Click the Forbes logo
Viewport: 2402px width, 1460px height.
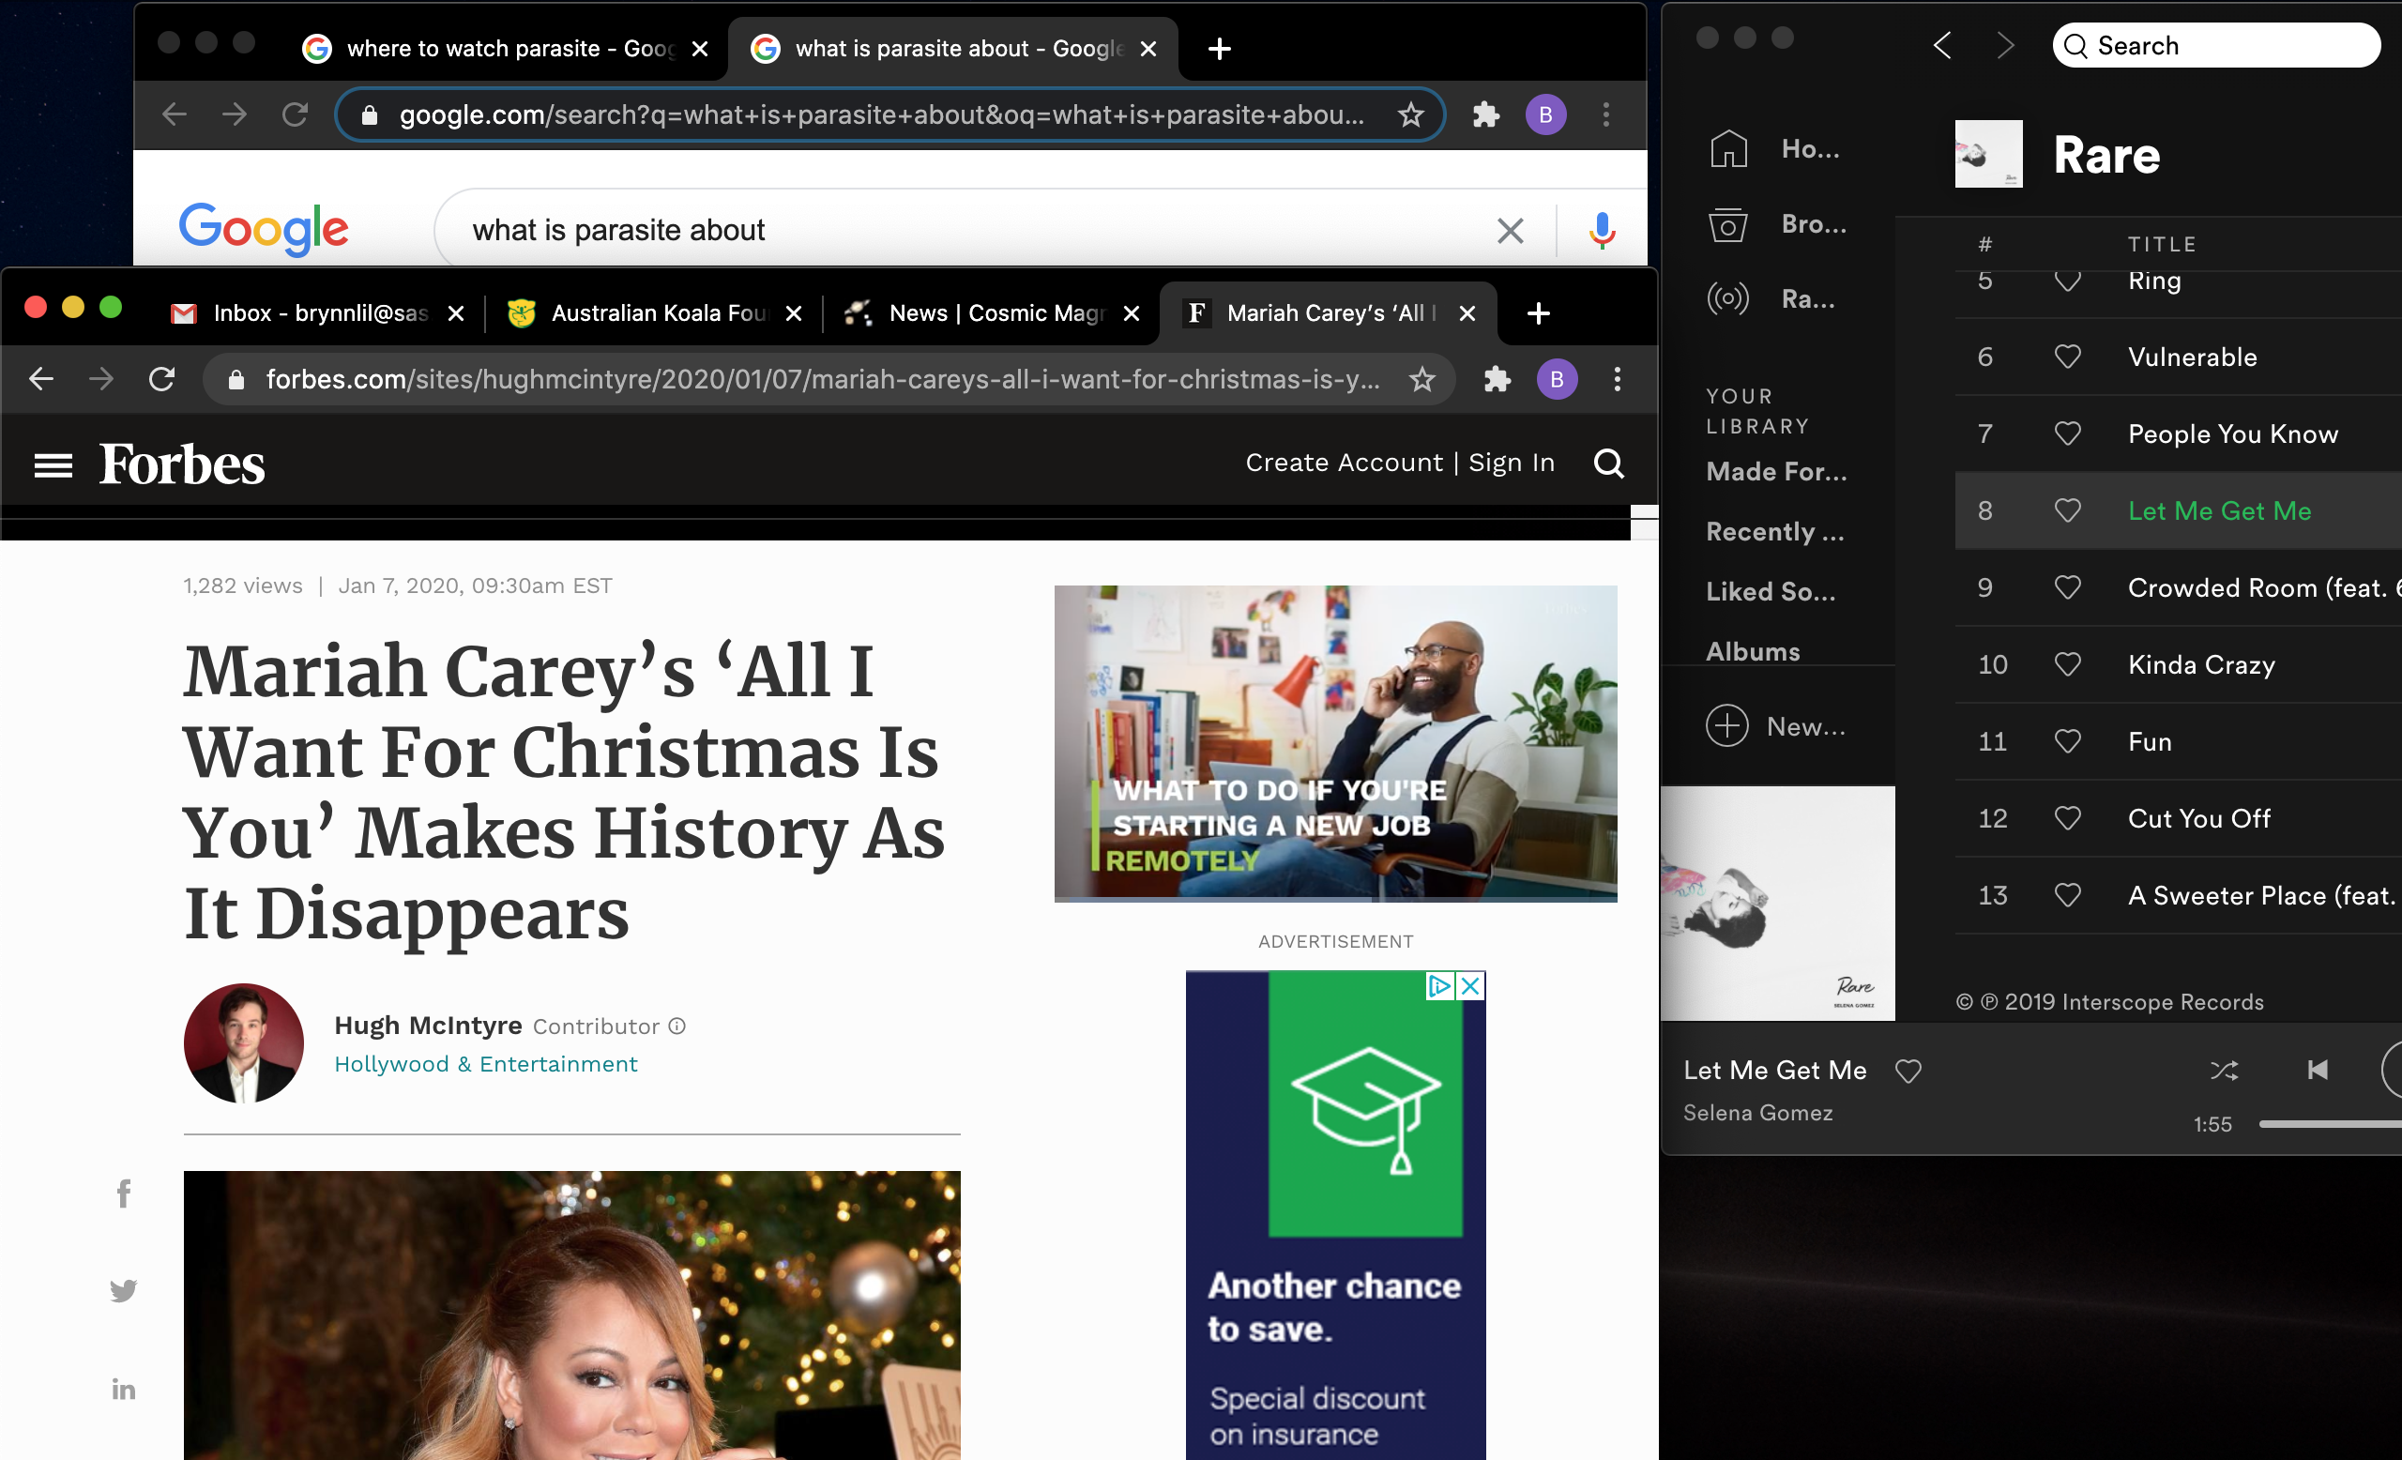(x=181, y=464)
